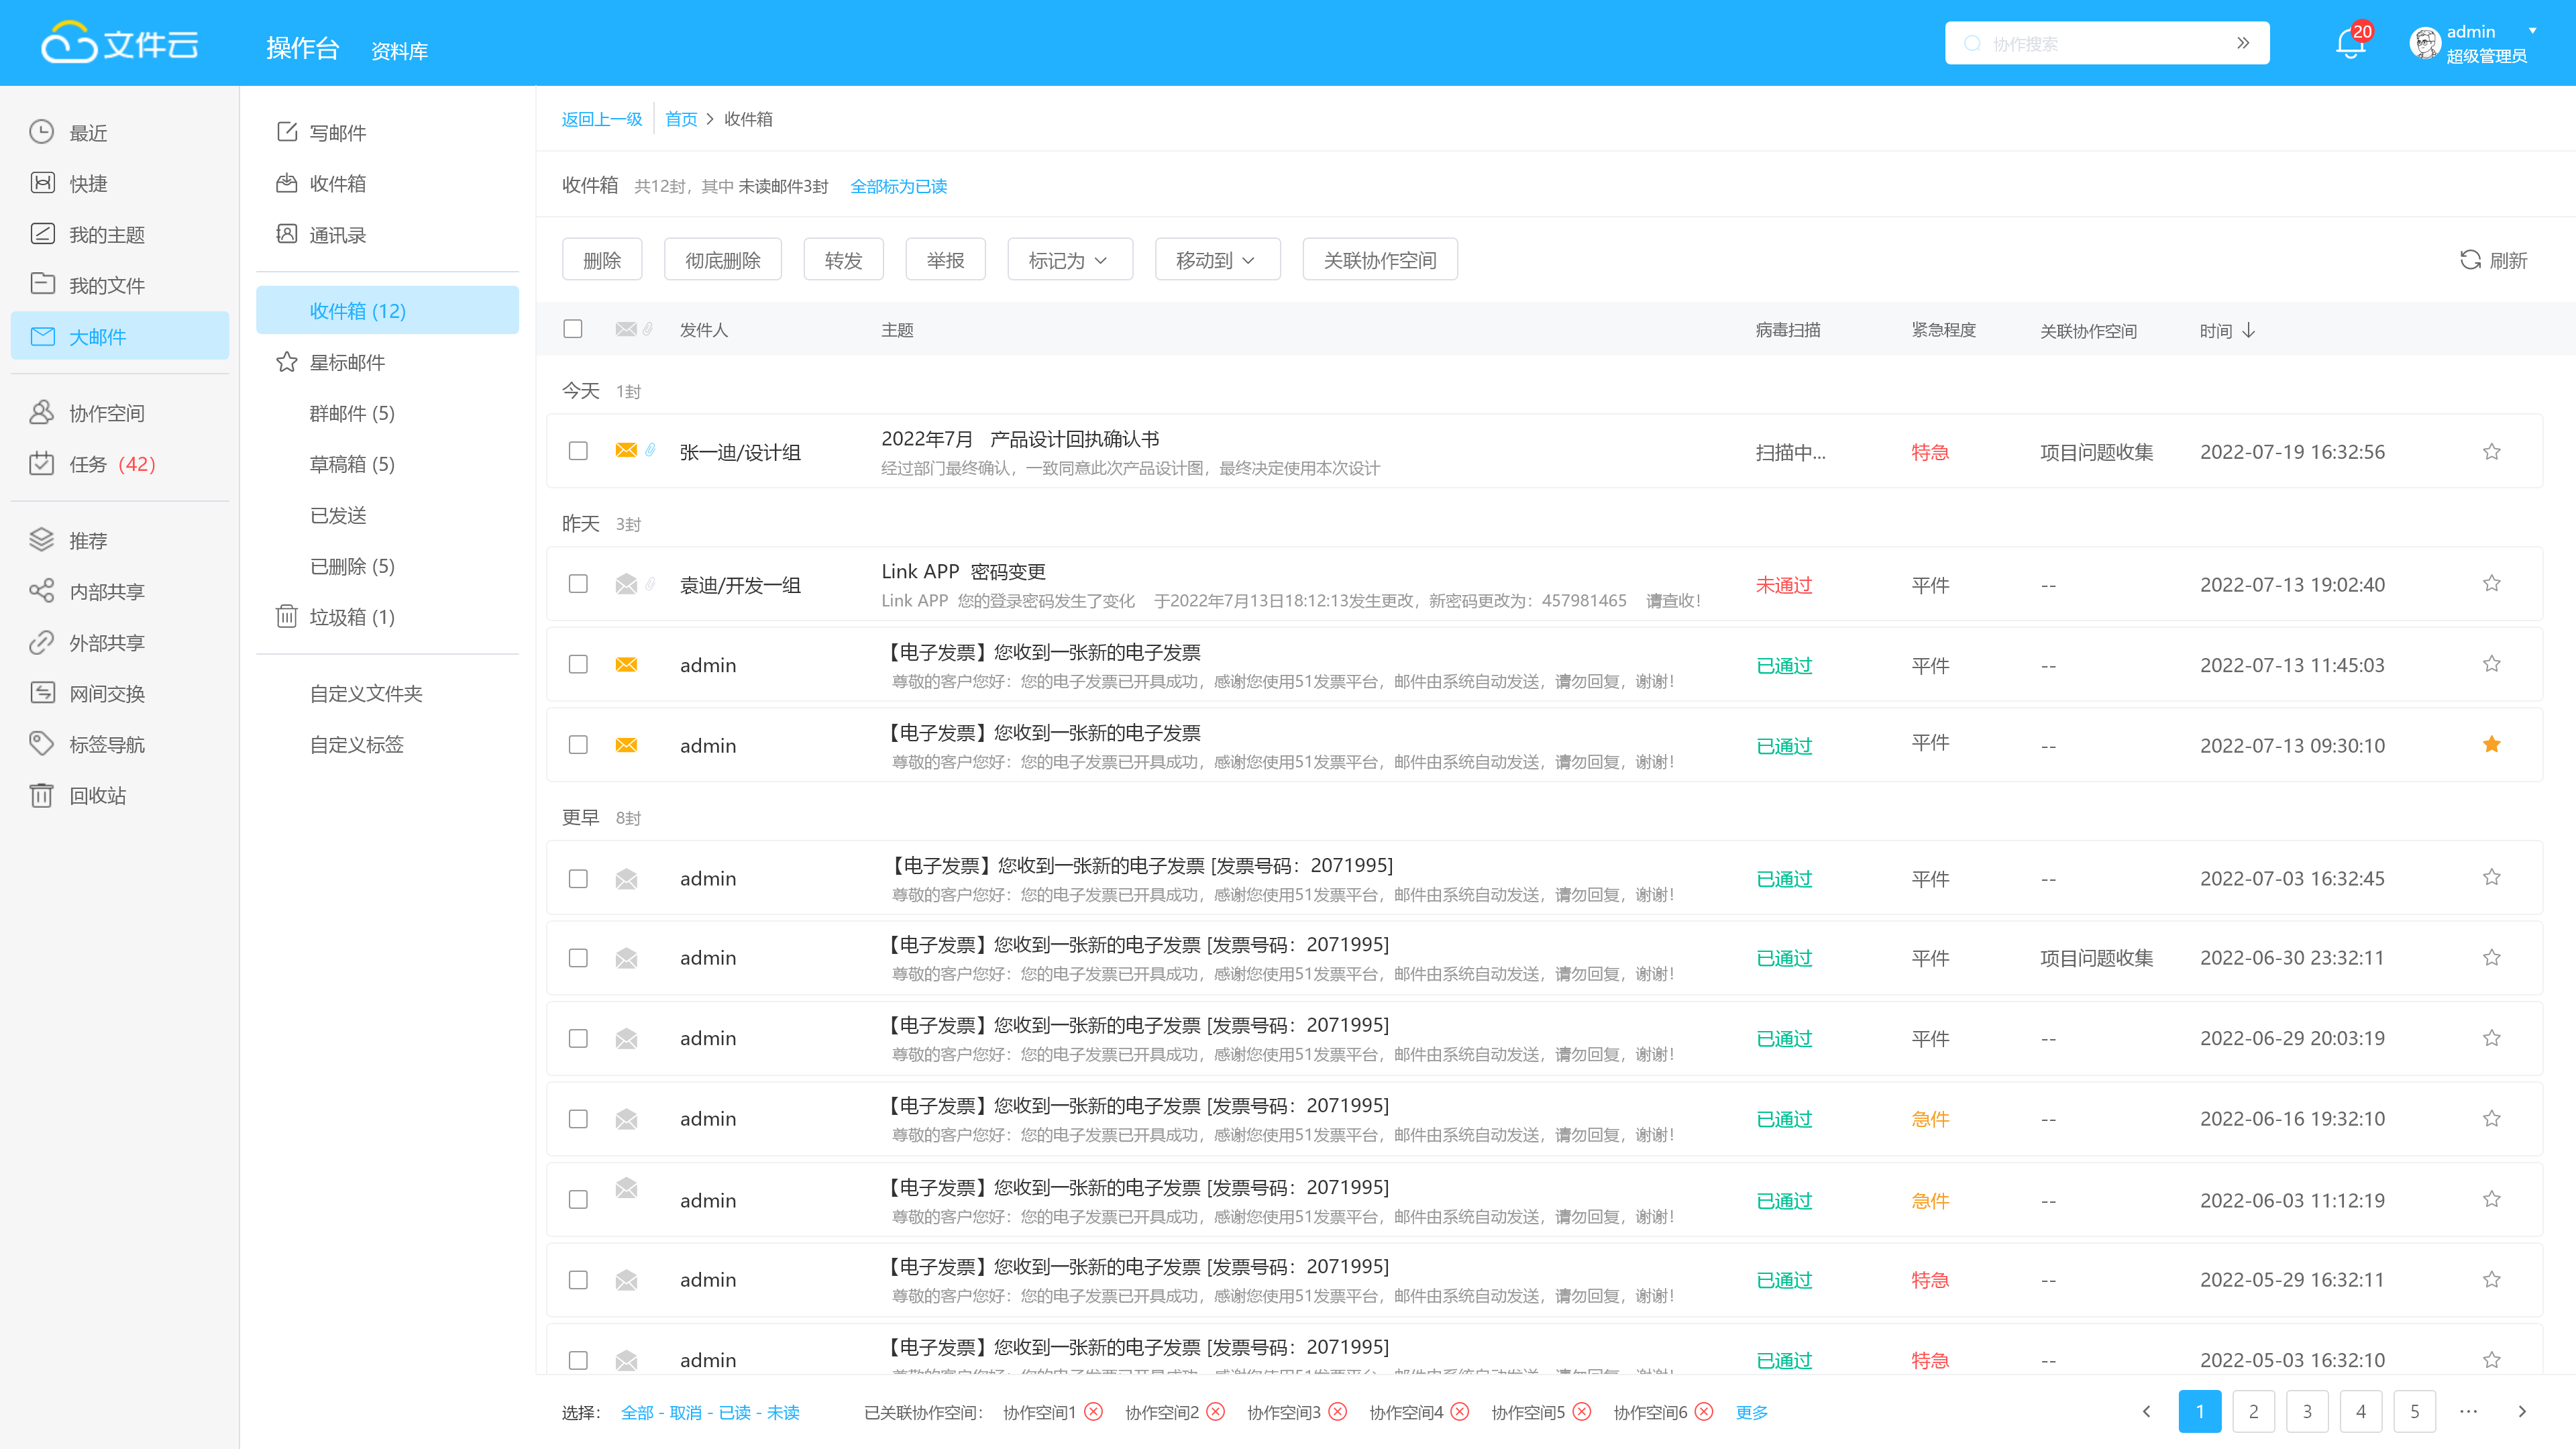Open 垃圾箱 (1) folder icon
2576x1449 pixels.
click(287, 617)
